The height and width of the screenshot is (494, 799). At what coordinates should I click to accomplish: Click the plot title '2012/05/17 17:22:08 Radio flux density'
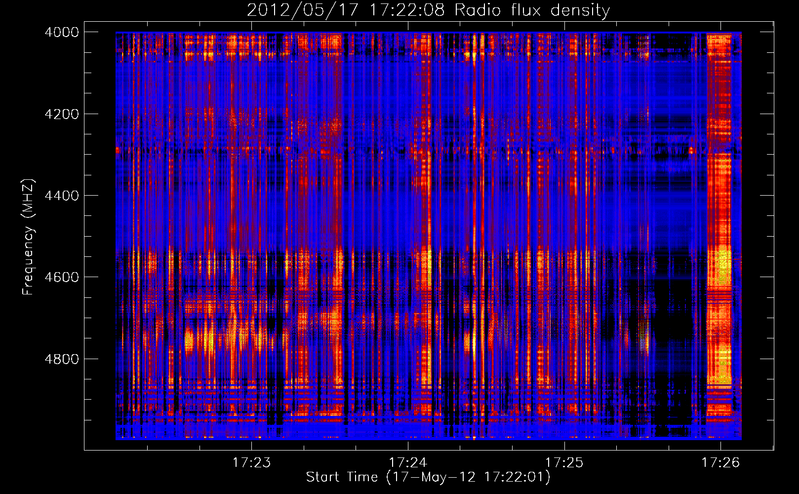point(428,10)
